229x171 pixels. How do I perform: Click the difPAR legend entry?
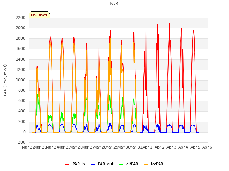(129, 164)
